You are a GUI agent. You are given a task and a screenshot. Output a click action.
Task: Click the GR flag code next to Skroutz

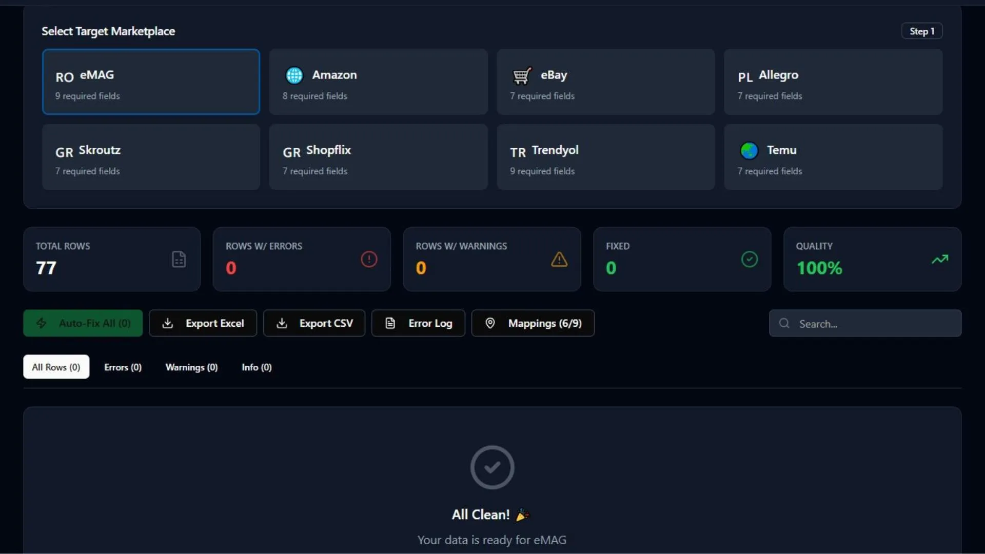point(64,152)
